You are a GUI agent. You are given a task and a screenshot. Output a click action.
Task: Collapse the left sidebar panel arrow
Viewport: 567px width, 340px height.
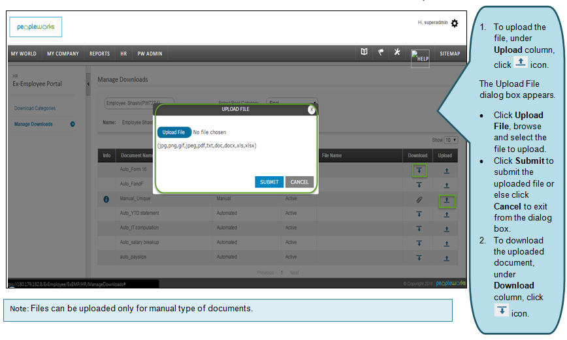tap(88, 84)
